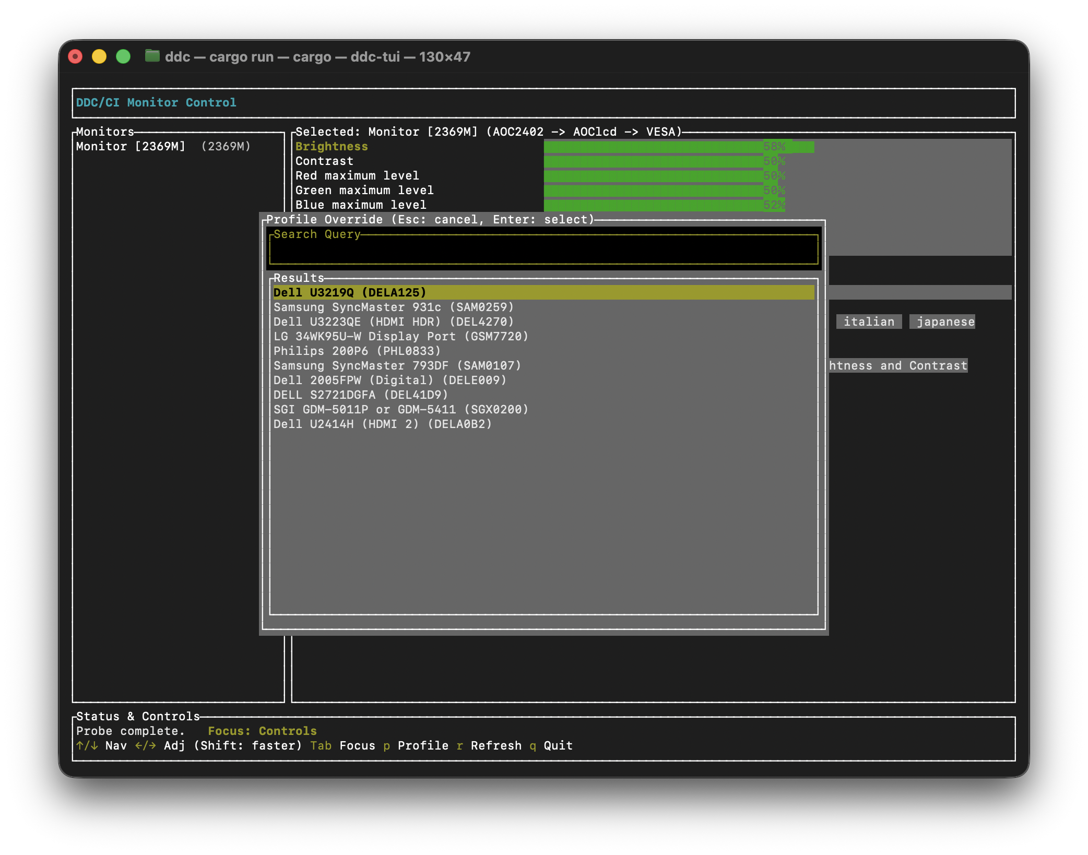This screenshot has width=1088, height=855.
Task: Choose Dell U2414H (HDMI 2) profile
Action: tap(543, 424)
